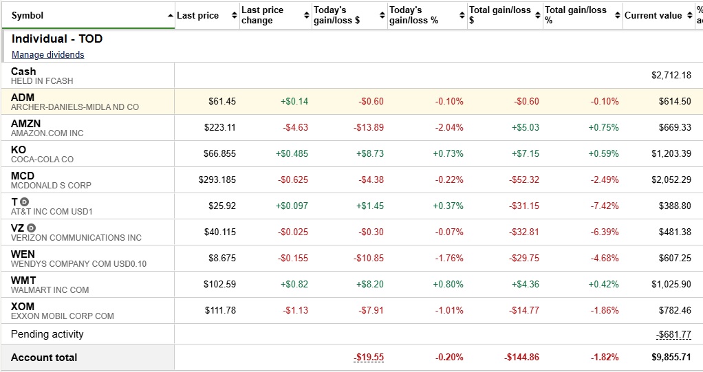Expand the KO Coca-Cola position

(x=19, y=149)
